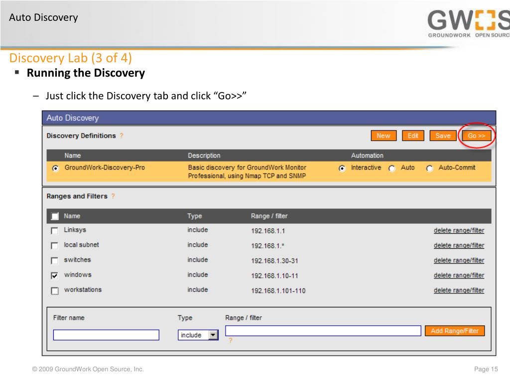Focus the Range / filter input box
Screen dimensions: 510x382
[323, 331]
